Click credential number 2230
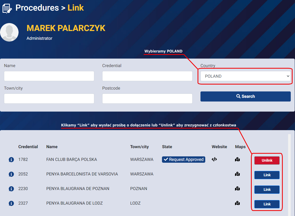The image size is (295, 216). point(23,189)
